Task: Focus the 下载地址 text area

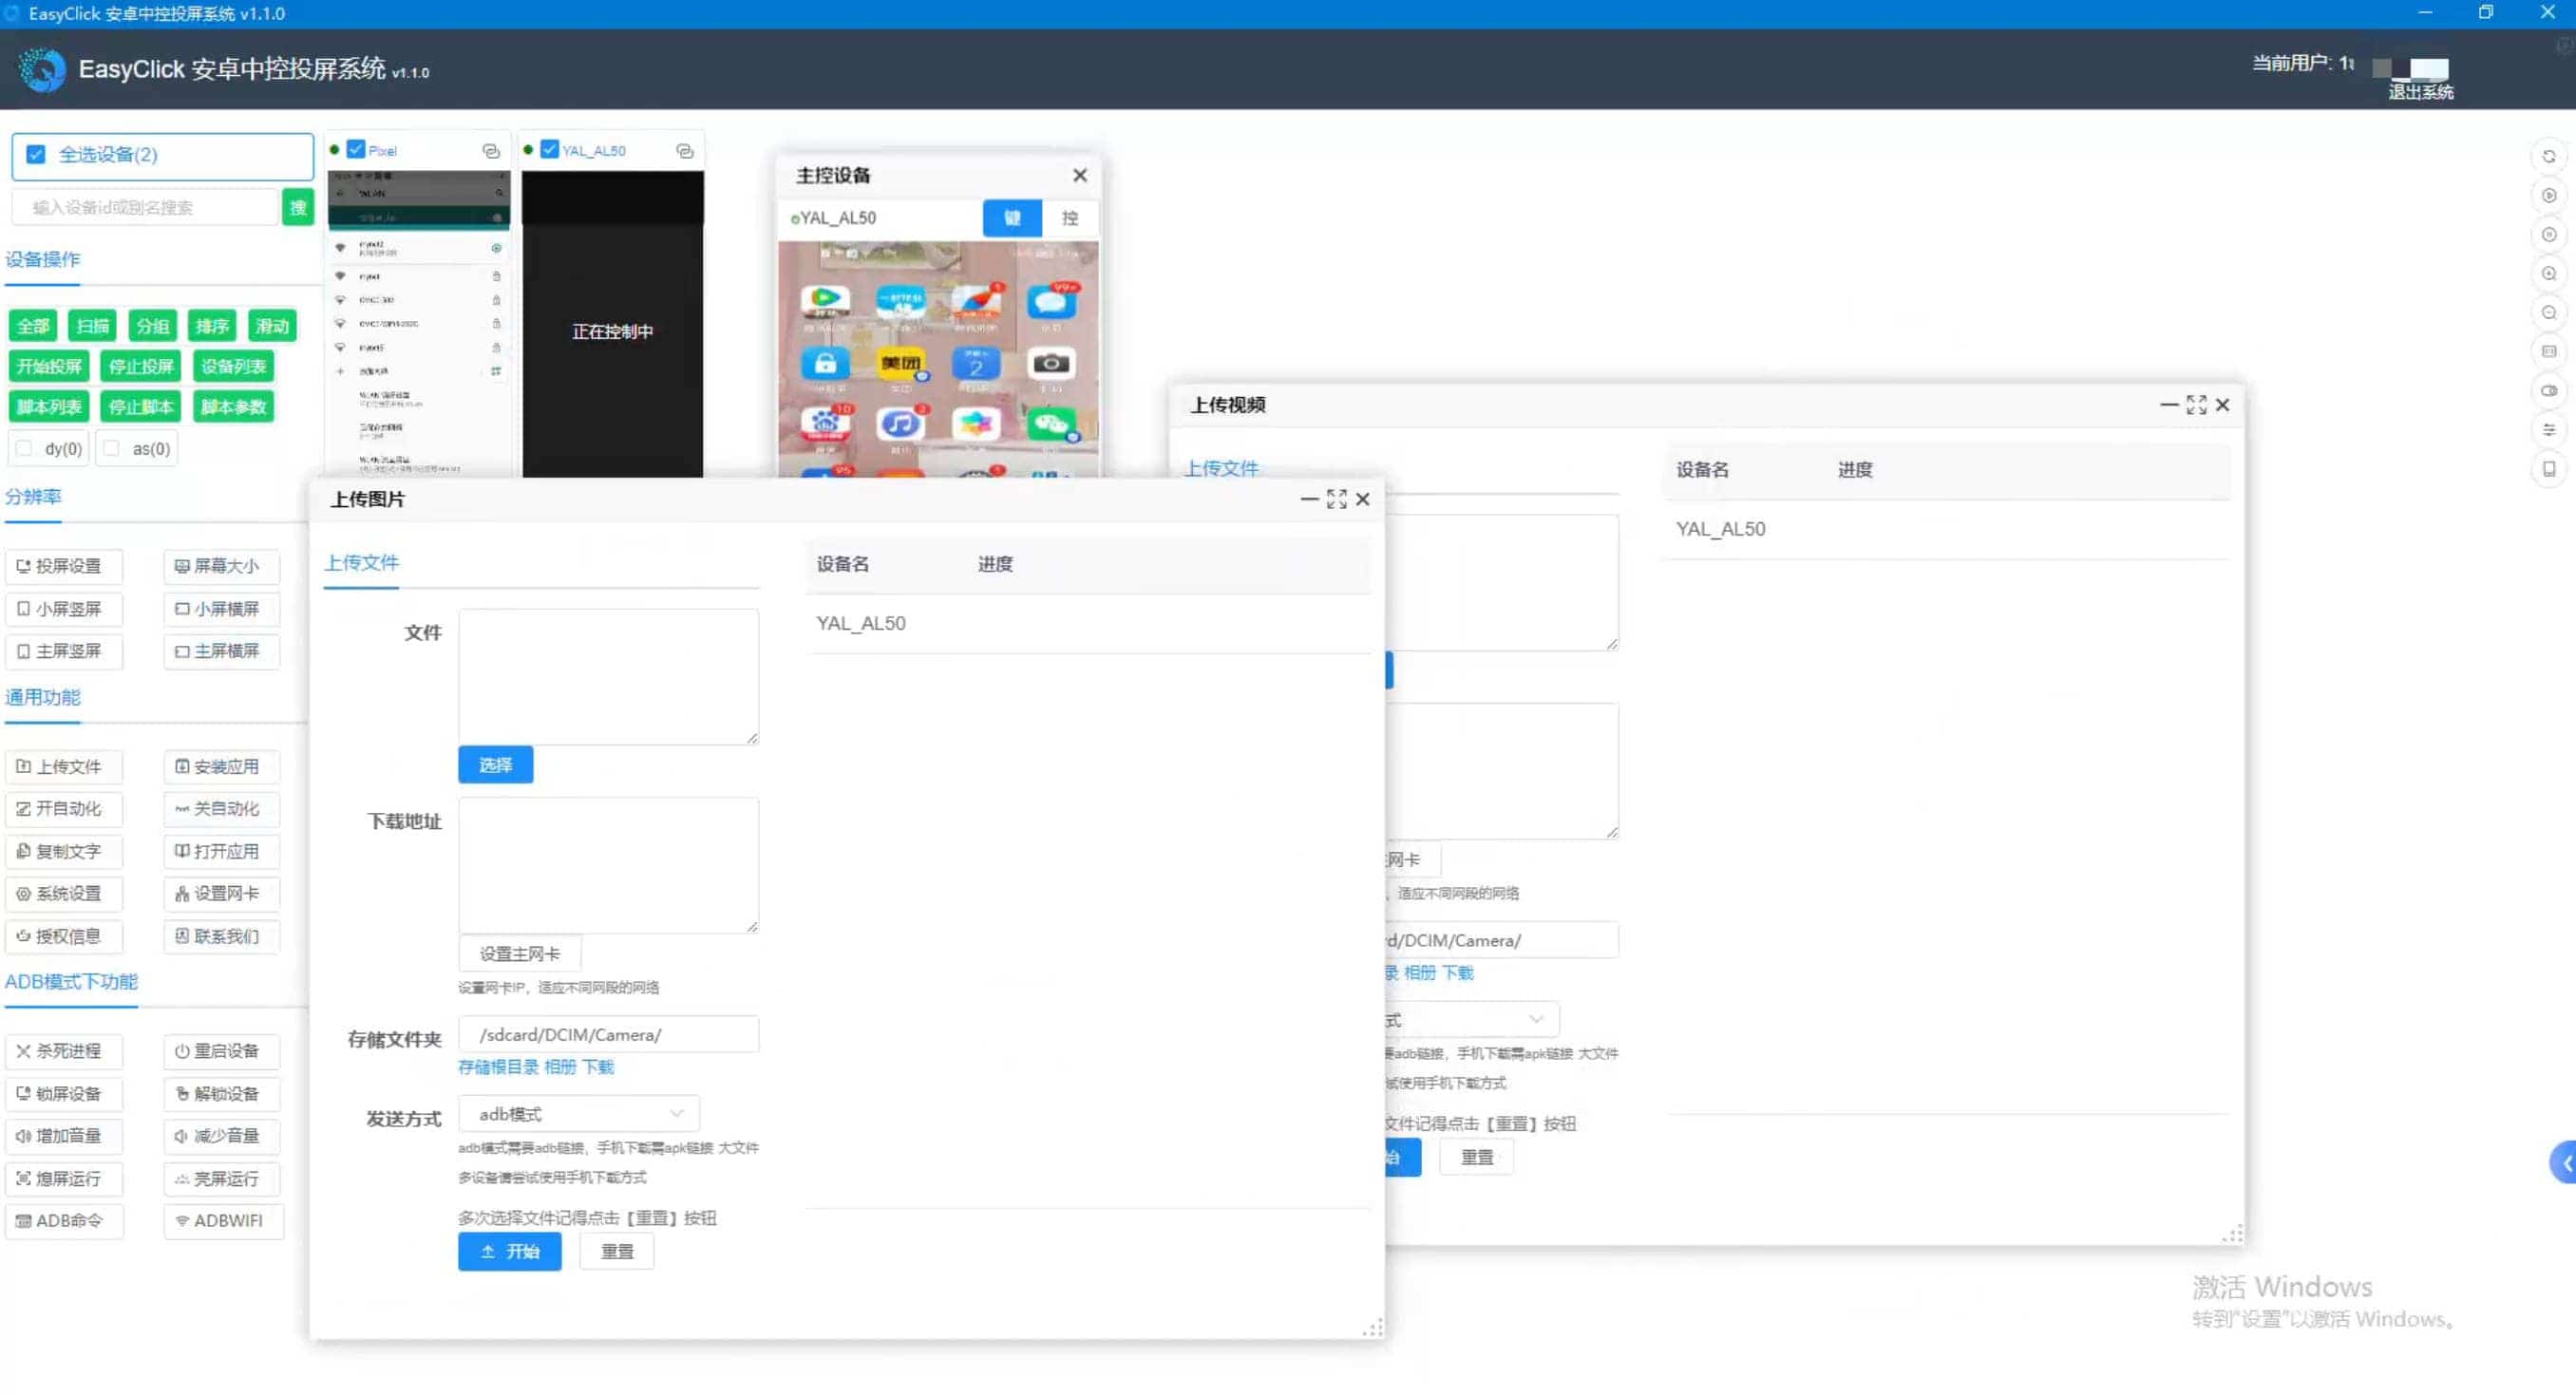Action: pos(609,865)
